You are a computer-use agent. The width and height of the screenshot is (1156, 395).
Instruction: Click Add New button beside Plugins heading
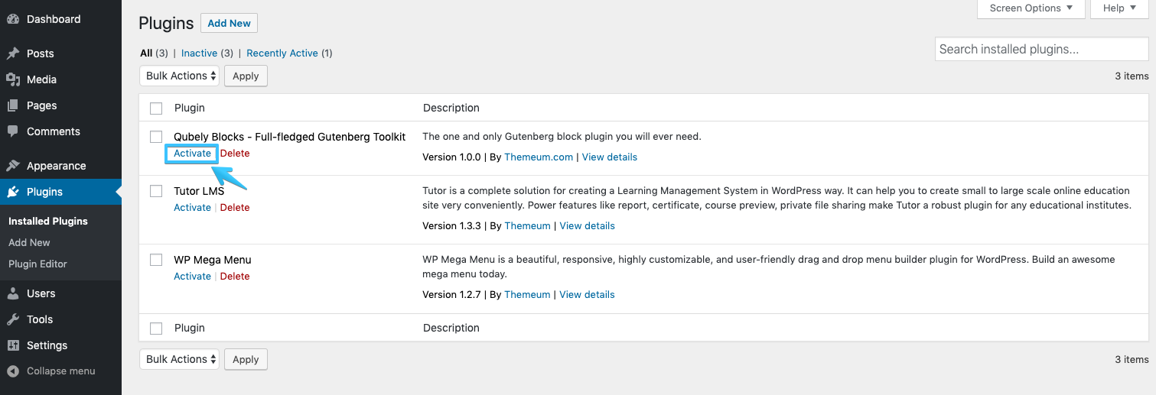point(229,23)
